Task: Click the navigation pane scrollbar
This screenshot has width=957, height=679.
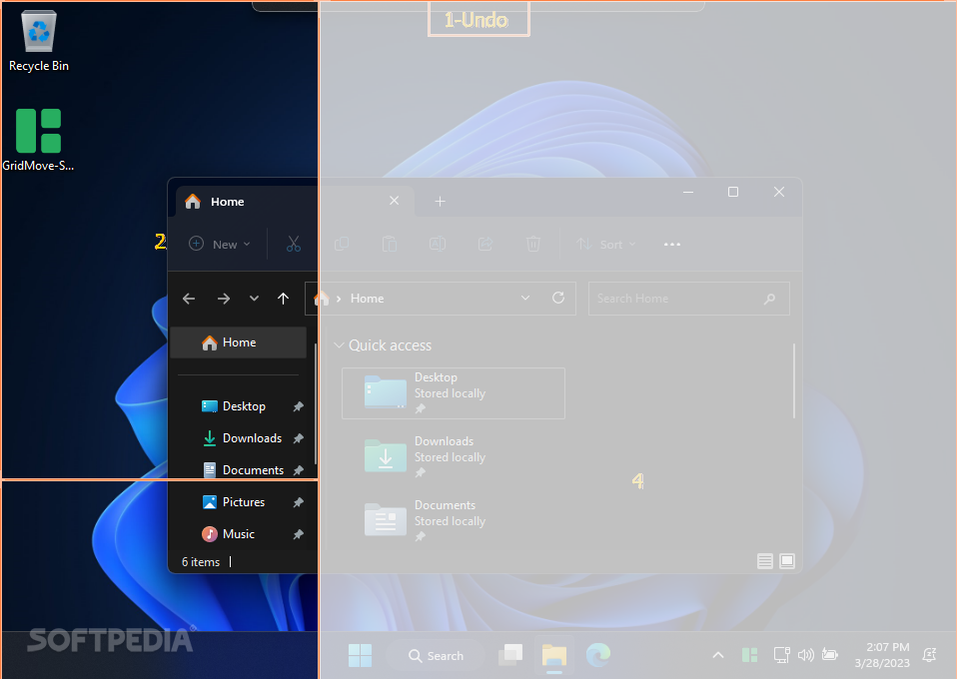Action: point(316,402)
